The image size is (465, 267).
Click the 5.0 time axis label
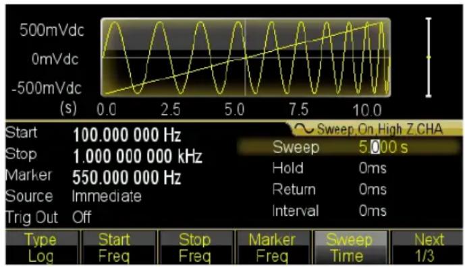point(234,109)
